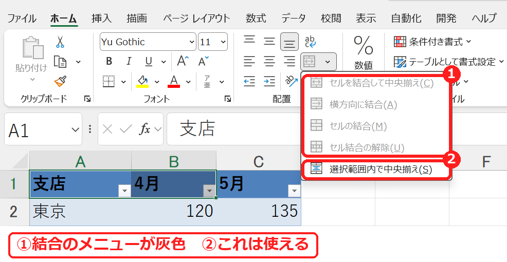Viewport: 507px width, 262px height.
Task: Open the font name Yu Gothic dropdown
Action: coord(192,42)
